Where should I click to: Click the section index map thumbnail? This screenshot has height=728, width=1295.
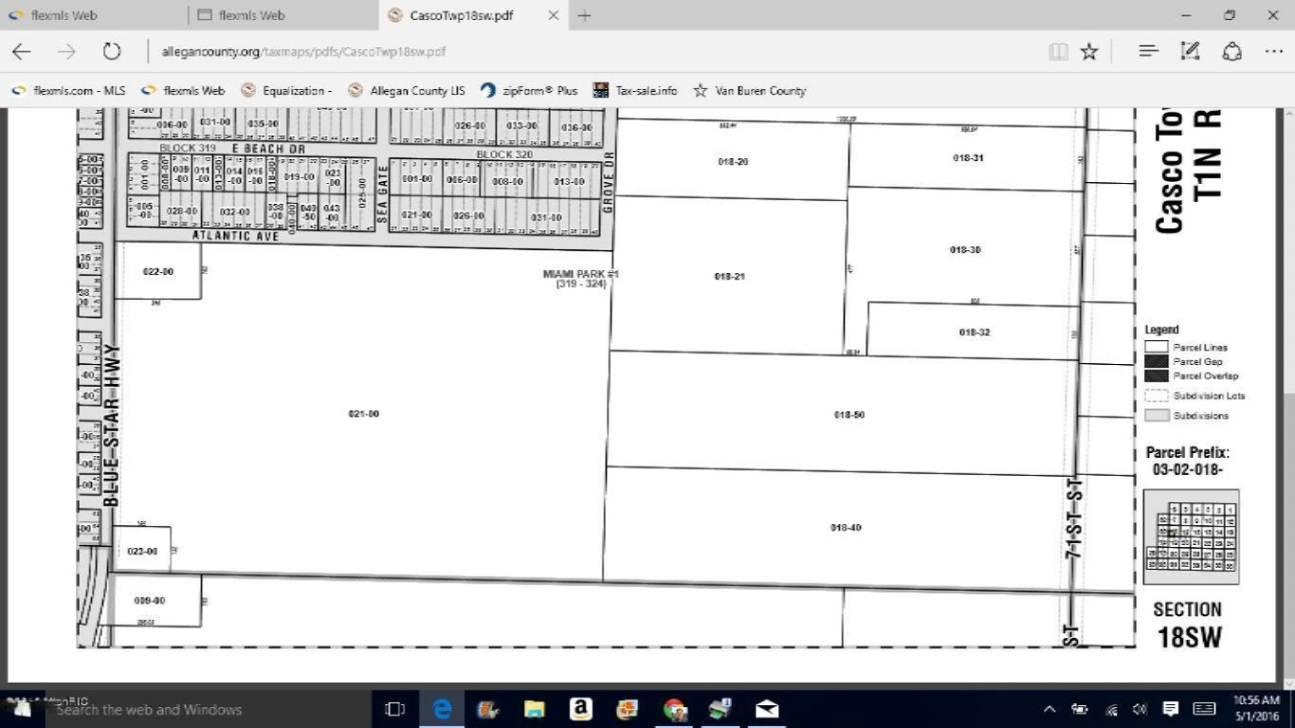pos(1191,537)
